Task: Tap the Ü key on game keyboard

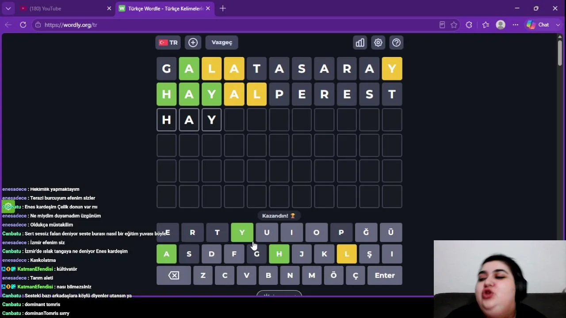Action: coord(390,232)
